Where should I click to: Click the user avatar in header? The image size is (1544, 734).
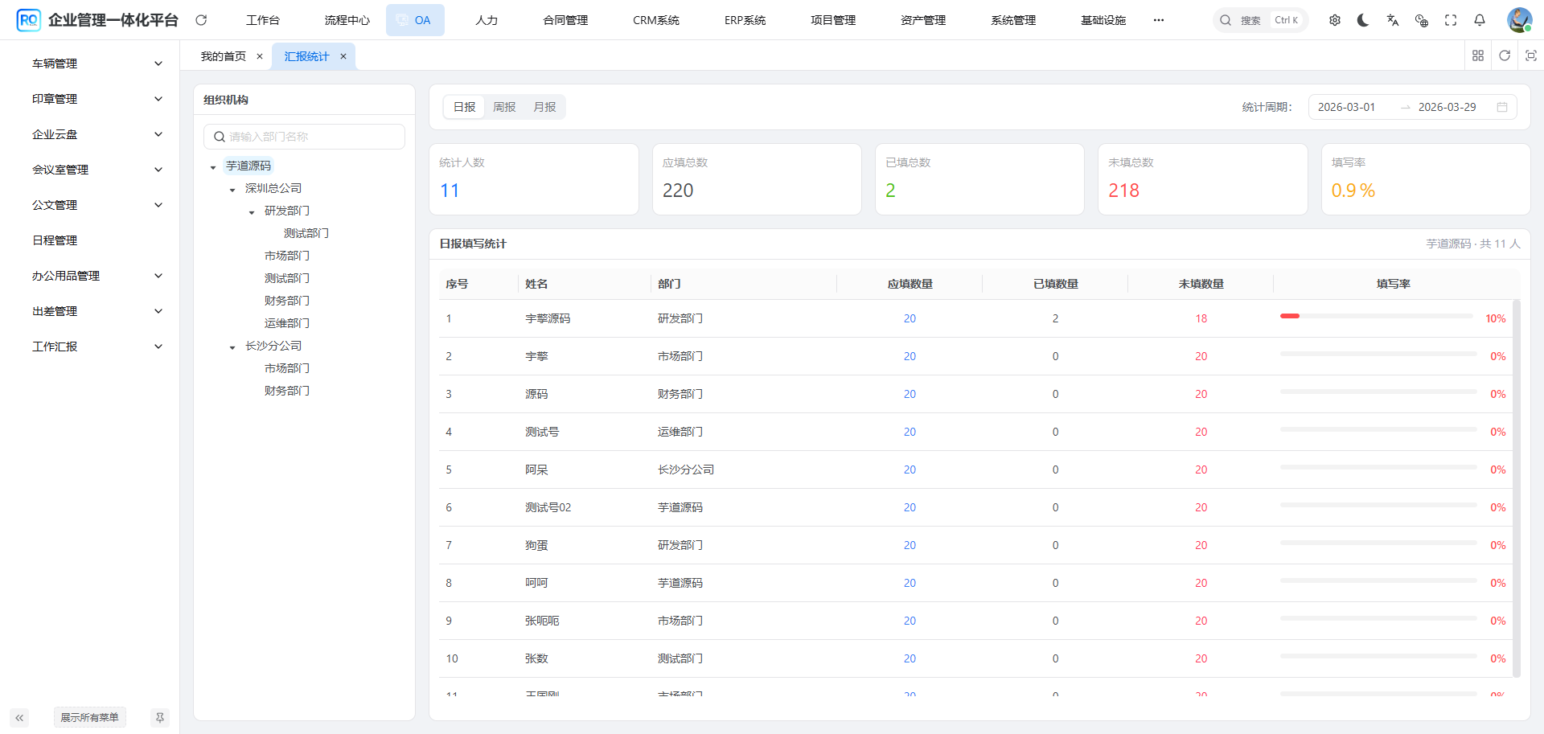[1519, 20]
